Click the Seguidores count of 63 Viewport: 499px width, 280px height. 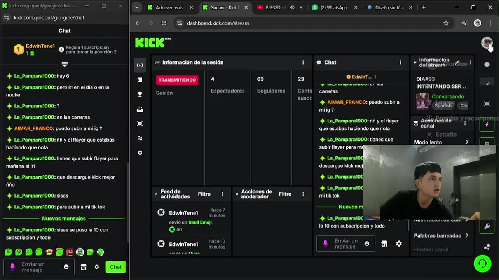[260, 79]
